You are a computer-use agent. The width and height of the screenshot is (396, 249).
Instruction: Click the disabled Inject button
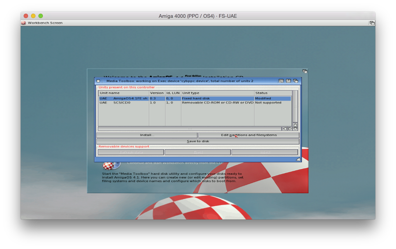click(265, 152)
